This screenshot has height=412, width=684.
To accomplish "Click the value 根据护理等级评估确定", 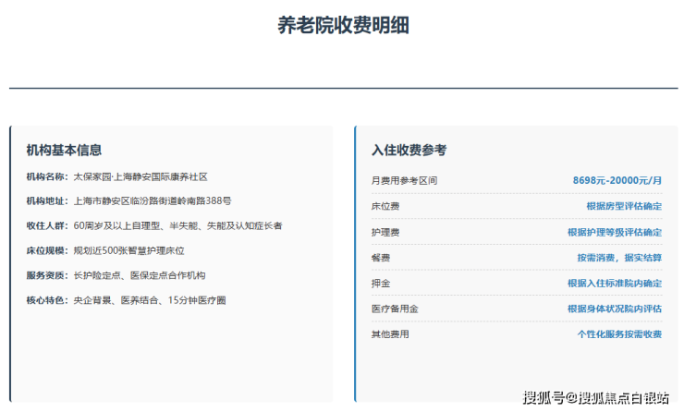I will click(x=615, y=233).
